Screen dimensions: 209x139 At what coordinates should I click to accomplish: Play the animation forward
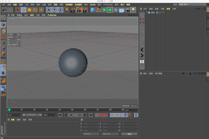tap(76, 115)
